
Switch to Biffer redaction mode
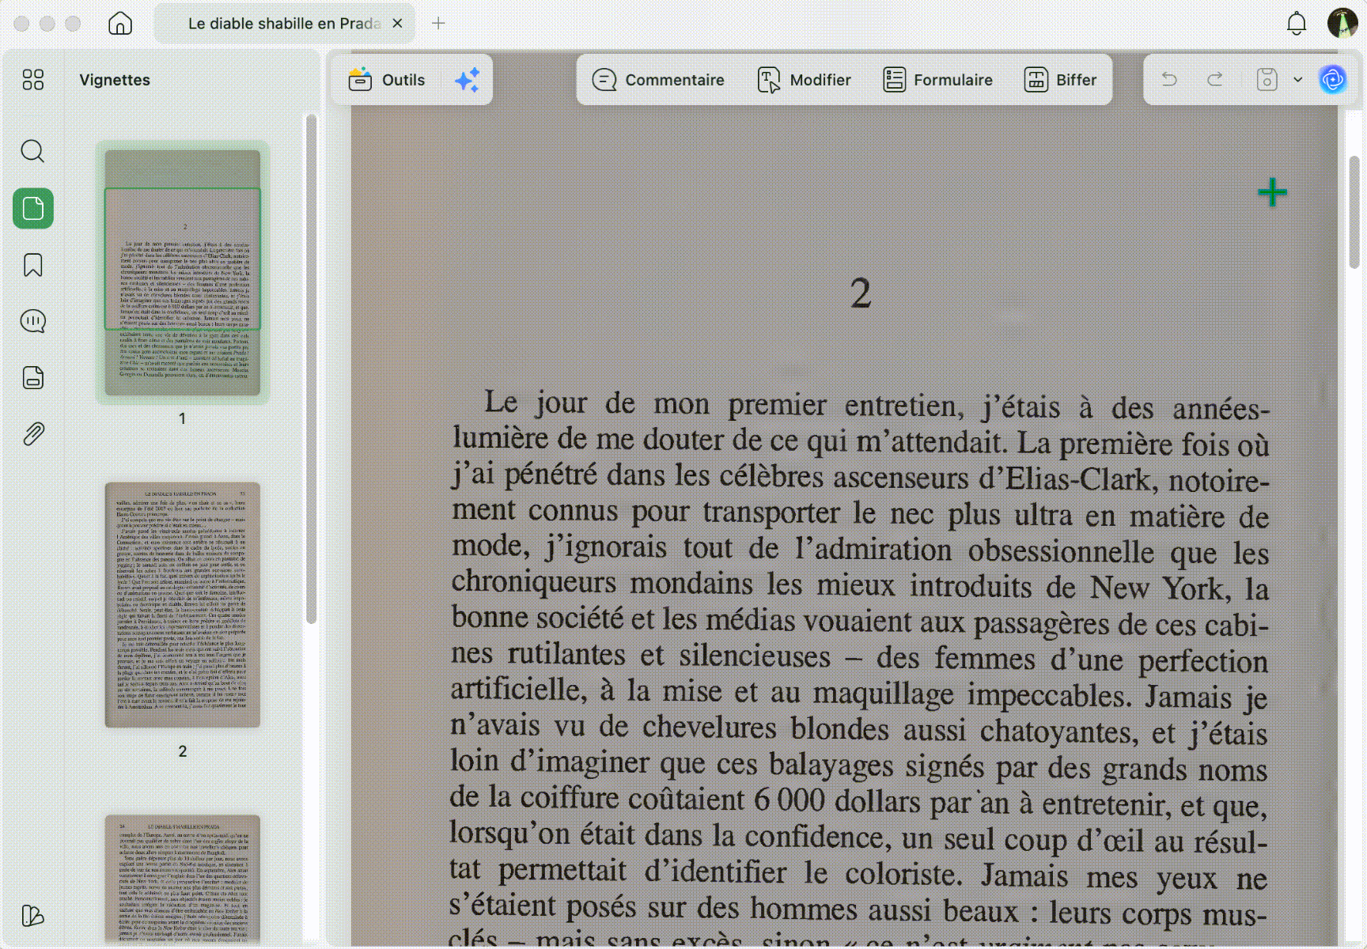(1061, 80)
